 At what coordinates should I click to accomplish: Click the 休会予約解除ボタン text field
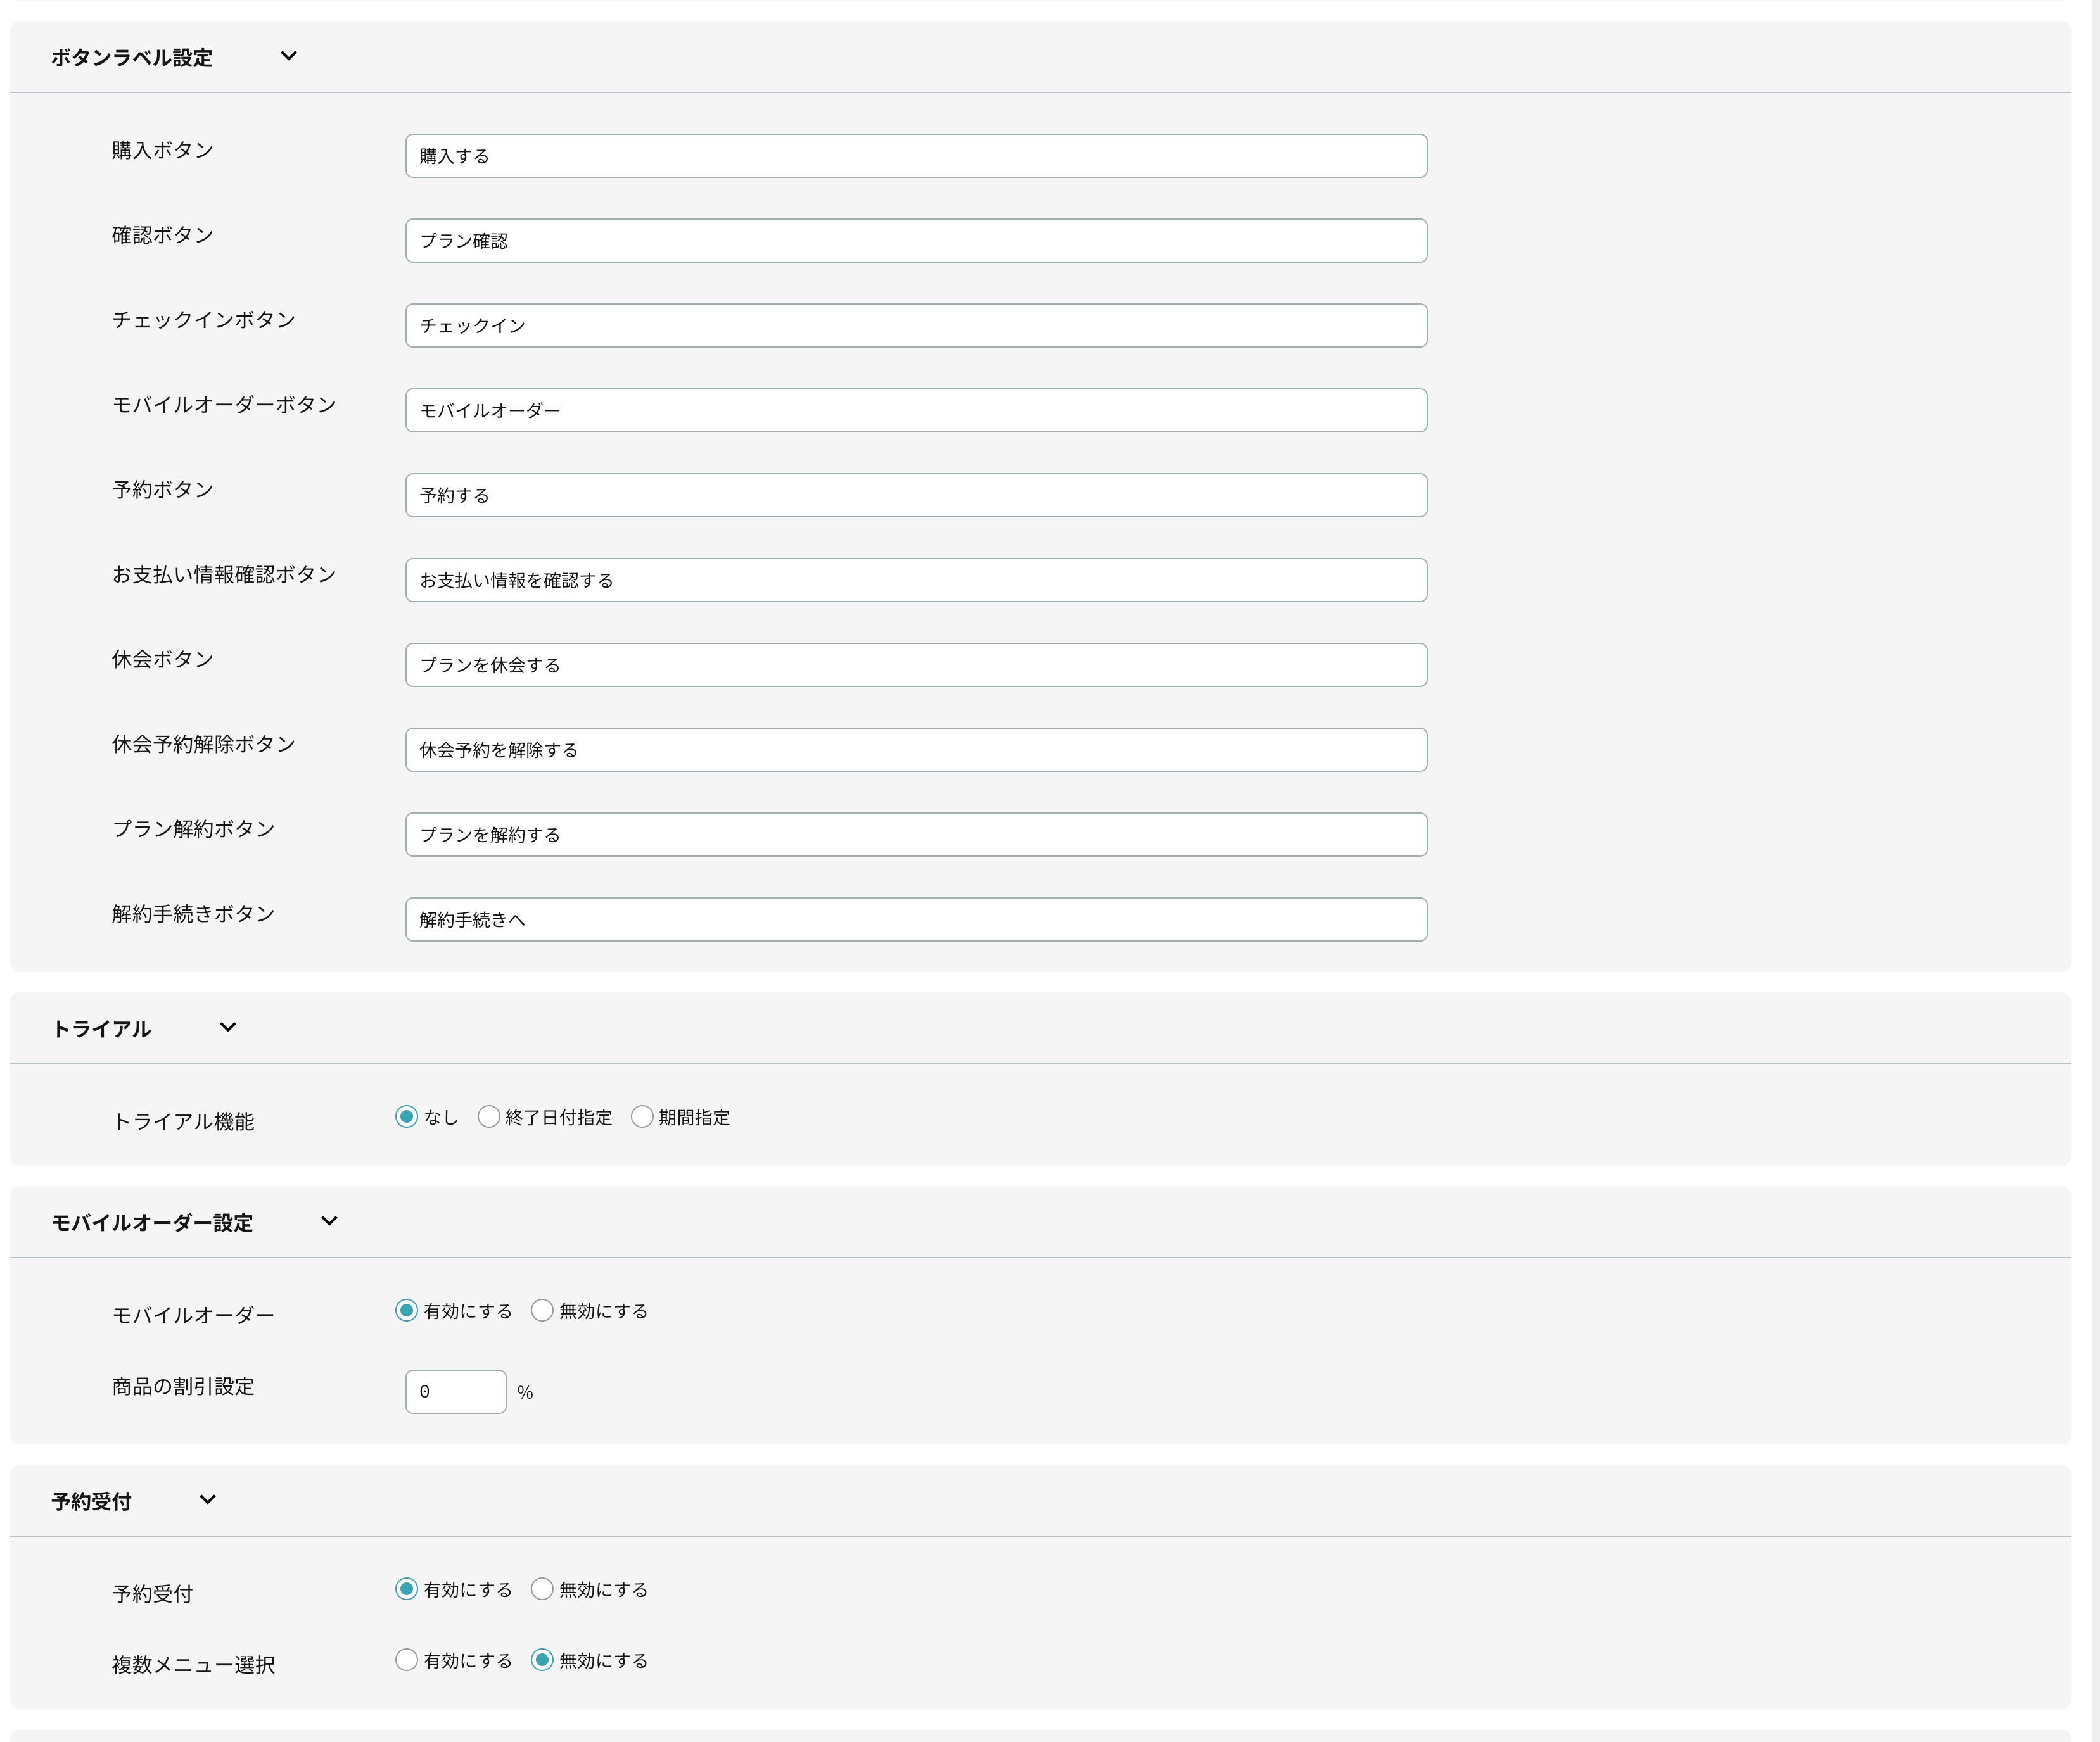pos(915,750)
